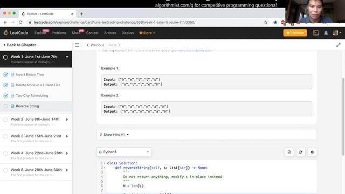Screen dimensions: 345x194
Task: Open the playground terminal icon in navbar
Action: pyautogui.click(x=316, y=33)
